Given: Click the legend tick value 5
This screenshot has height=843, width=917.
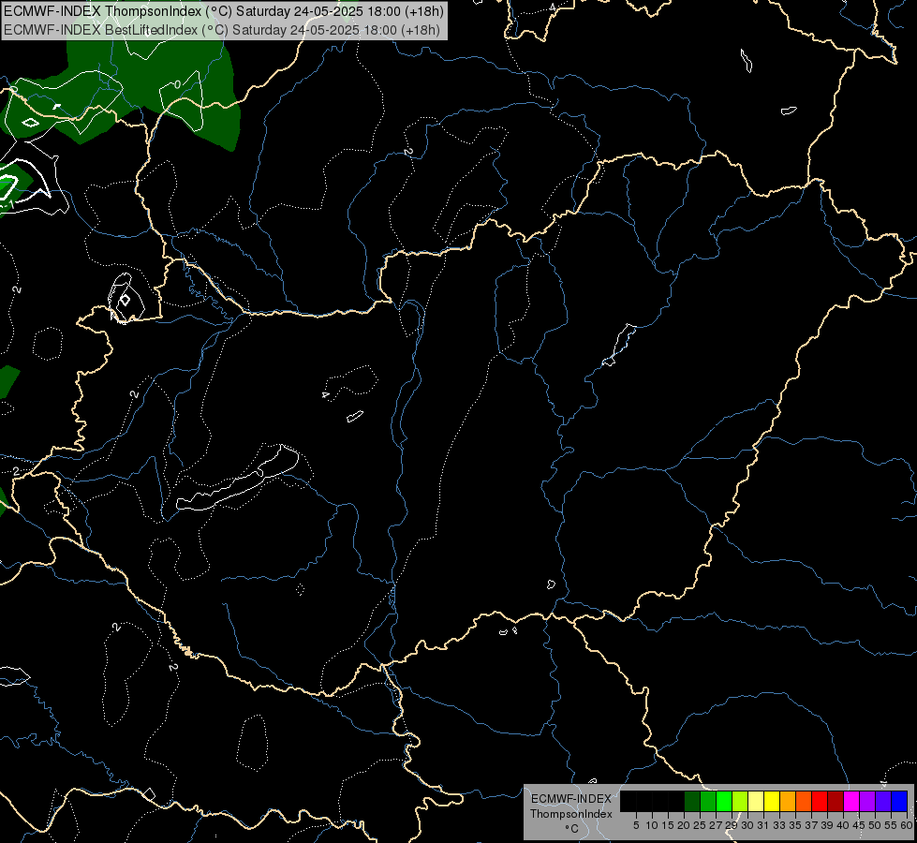Looking at the screenshot, I should tap(636, 825).
